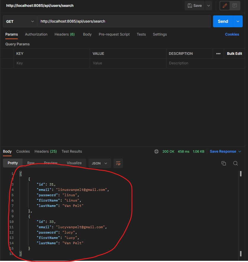248x262 pixels.
Task: Search the response using magnifier icon
Action: point(235,163)
